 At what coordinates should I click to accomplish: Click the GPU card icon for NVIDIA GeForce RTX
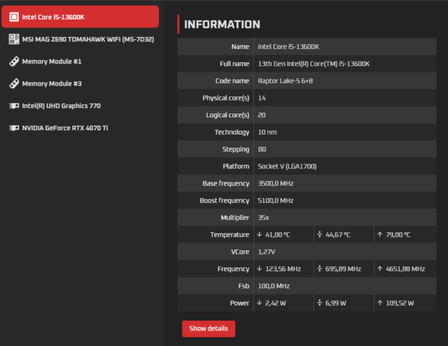[13, 129]
